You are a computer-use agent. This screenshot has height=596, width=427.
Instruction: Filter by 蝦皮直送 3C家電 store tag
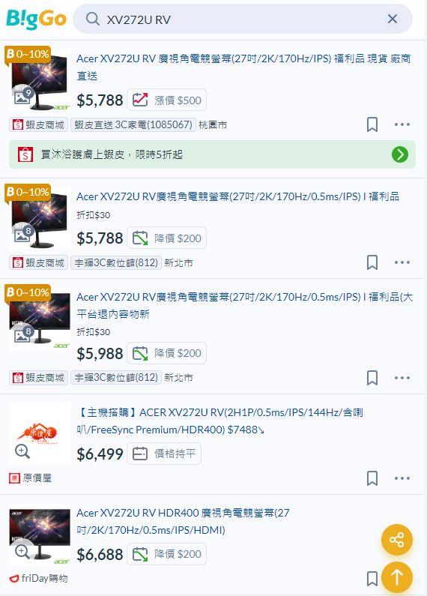click(133, 124)
